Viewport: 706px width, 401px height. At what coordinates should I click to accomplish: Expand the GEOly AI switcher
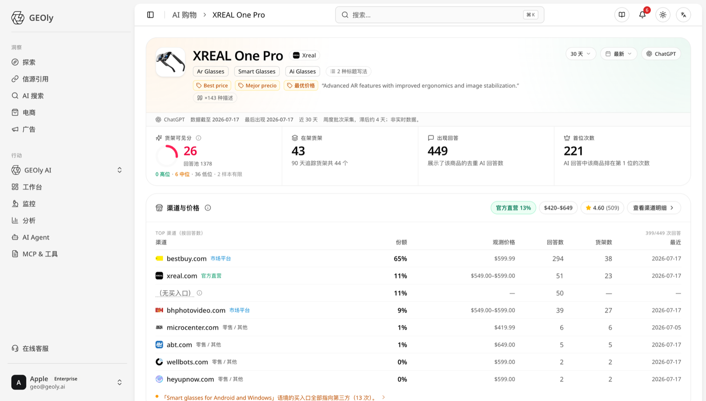pos(67,170)
